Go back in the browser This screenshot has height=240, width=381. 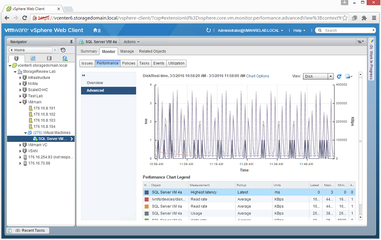(7, 18)
